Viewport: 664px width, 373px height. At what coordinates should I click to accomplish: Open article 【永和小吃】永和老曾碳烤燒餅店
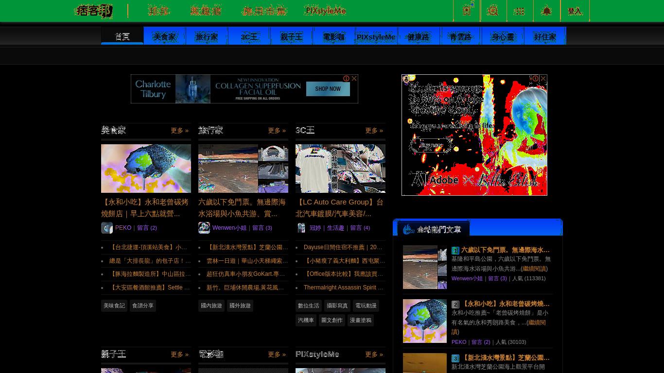coord(145,208)
